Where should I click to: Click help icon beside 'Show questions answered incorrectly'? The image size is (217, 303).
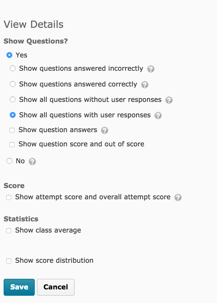pyautogui.click(x=151, y=69)
